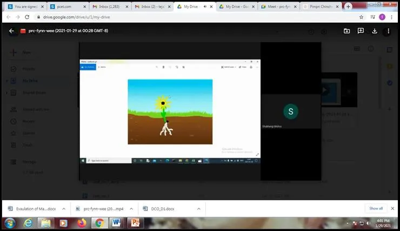
Task: Open the purple profile avatar in Chrome
Action: pyautogui.click(x=382, y=17)
